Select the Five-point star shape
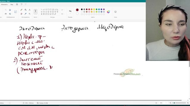Viewport: 190px width, 106px height. 42,14
